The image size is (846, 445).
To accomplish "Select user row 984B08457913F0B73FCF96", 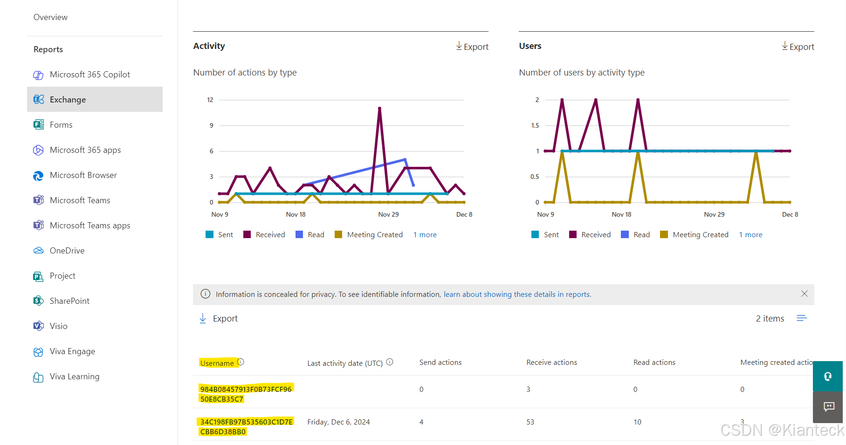I will tap(246, 394).
